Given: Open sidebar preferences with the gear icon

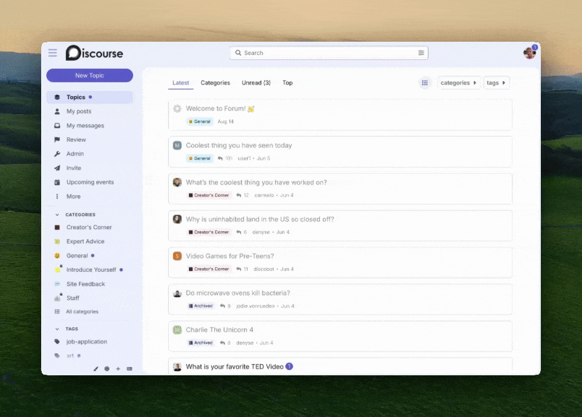Looking at the screenshot, I should (x=107, y=368).
